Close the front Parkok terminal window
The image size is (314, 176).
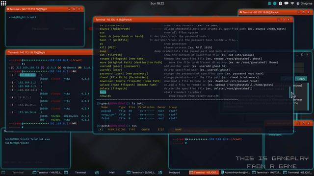coord(288,20)
